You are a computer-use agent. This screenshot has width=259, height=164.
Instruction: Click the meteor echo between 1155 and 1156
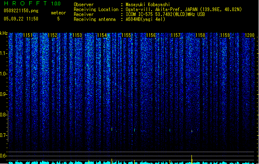(135, 130)
